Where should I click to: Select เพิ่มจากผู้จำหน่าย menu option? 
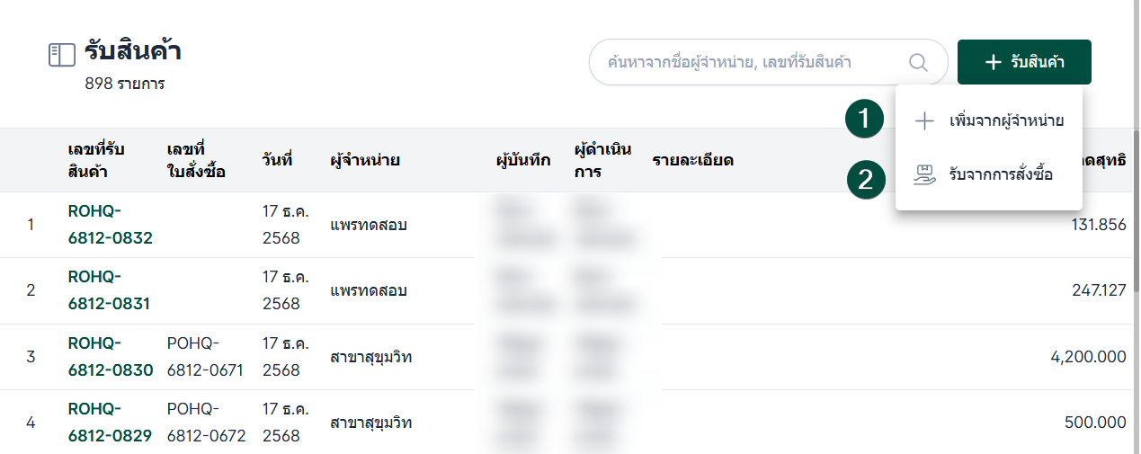coord(1006,121)
